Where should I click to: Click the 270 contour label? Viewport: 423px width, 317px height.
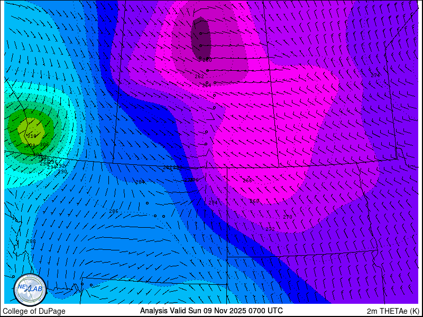click(x=288, y=217)
